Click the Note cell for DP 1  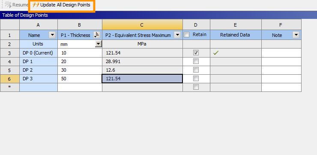[x=281, y=61]
